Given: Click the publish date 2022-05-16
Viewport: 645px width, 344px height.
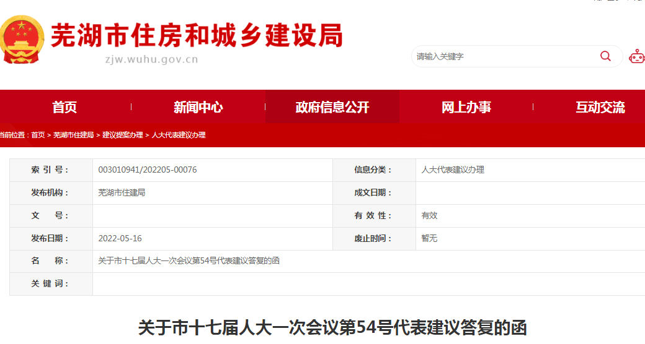Looking at the screenshot, I should (x=120, y=238).
